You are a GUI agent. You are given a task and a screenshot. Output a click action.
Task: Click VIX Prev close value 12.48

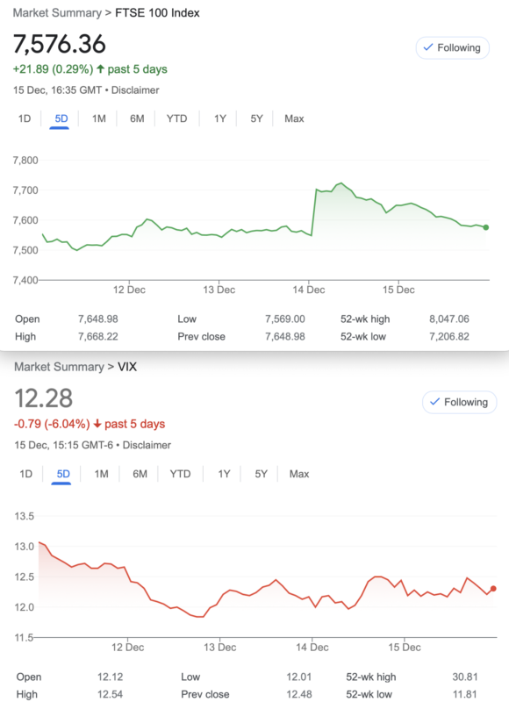click(298, 694)
